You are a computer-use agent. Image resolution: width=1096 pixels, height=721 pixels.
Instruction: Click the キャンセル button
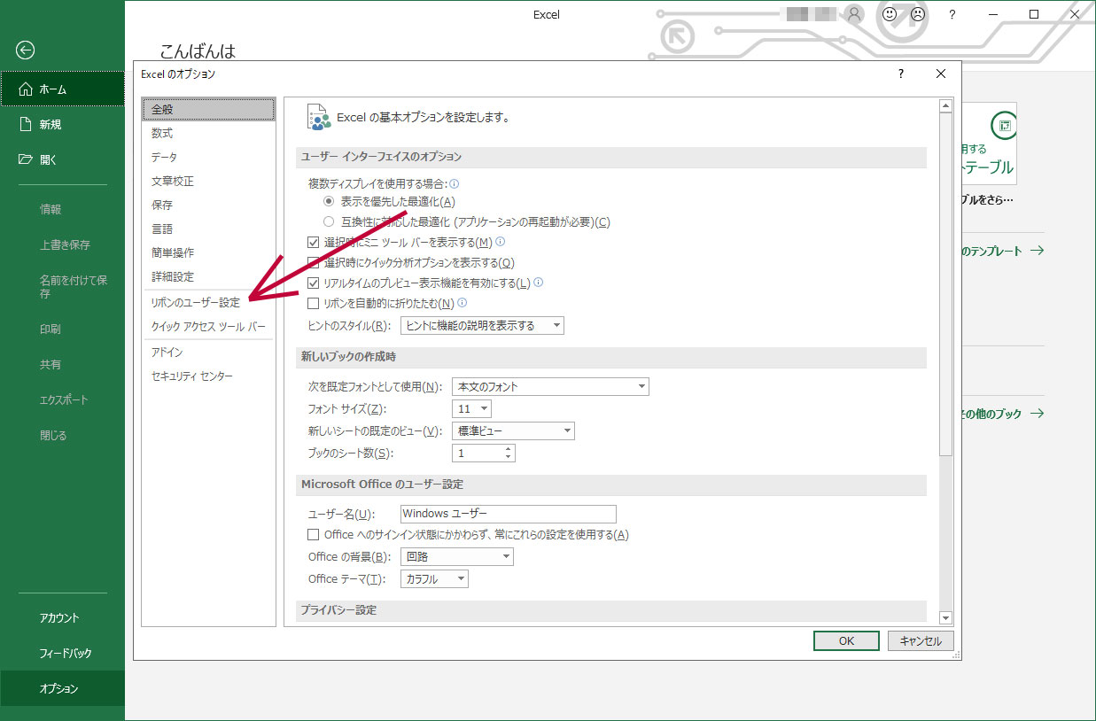[921, 641]
